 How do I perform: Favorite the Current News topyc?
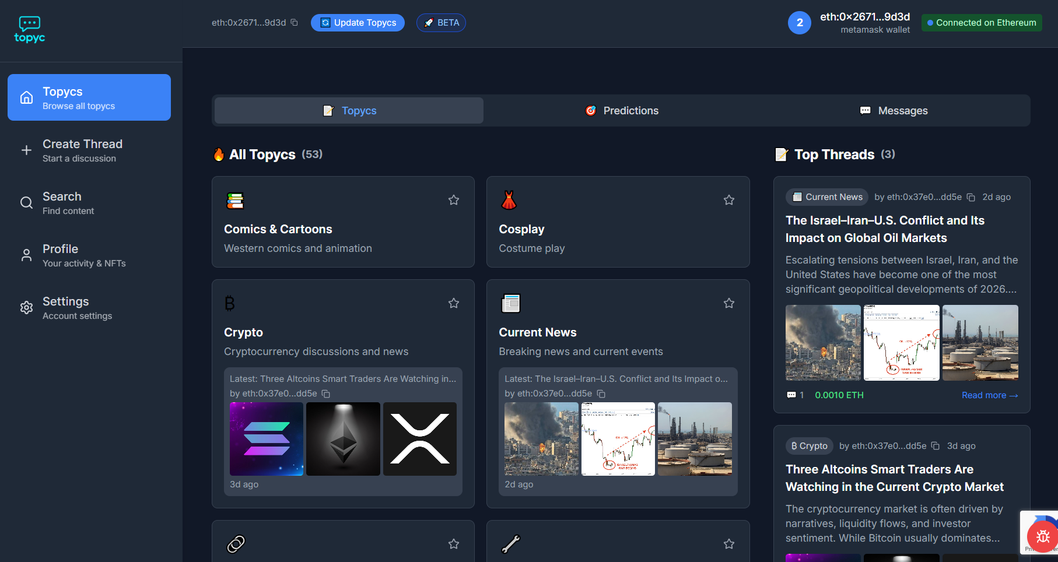[x=729, y=303]
